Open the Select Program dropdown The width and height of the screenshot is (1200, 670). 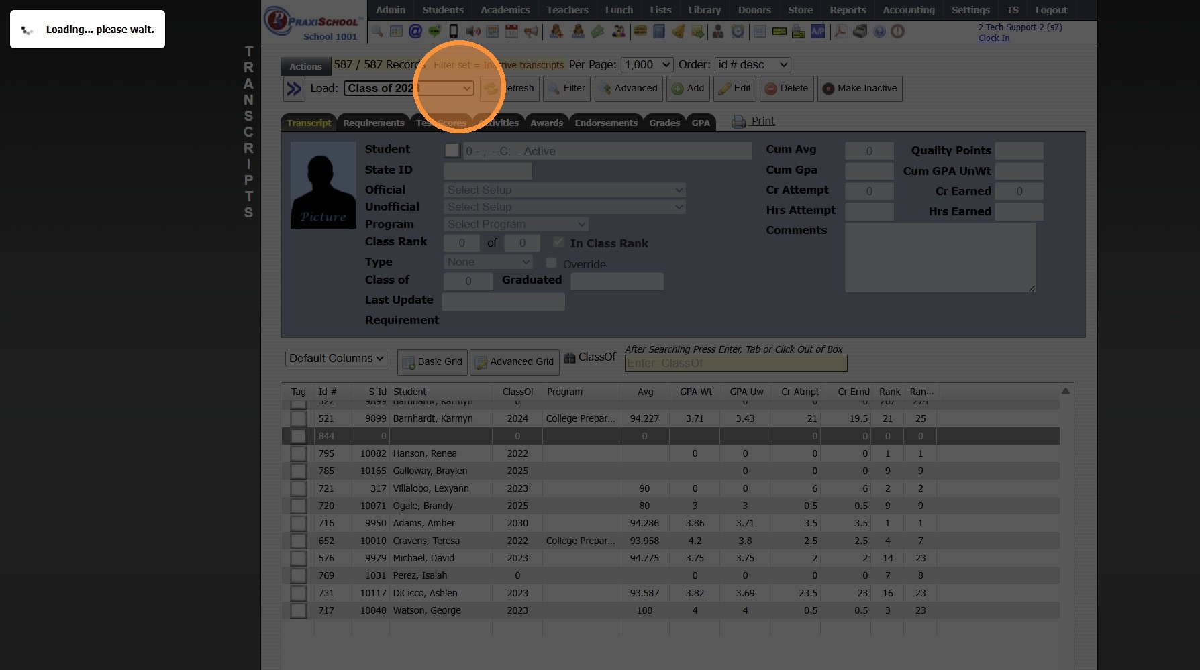click(516, 224)
